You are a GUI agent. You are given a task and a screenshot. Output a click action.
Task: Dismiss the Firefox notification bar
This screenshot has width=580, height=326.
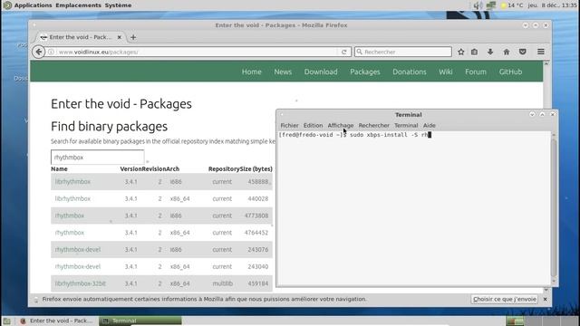(x=545, y=299)
